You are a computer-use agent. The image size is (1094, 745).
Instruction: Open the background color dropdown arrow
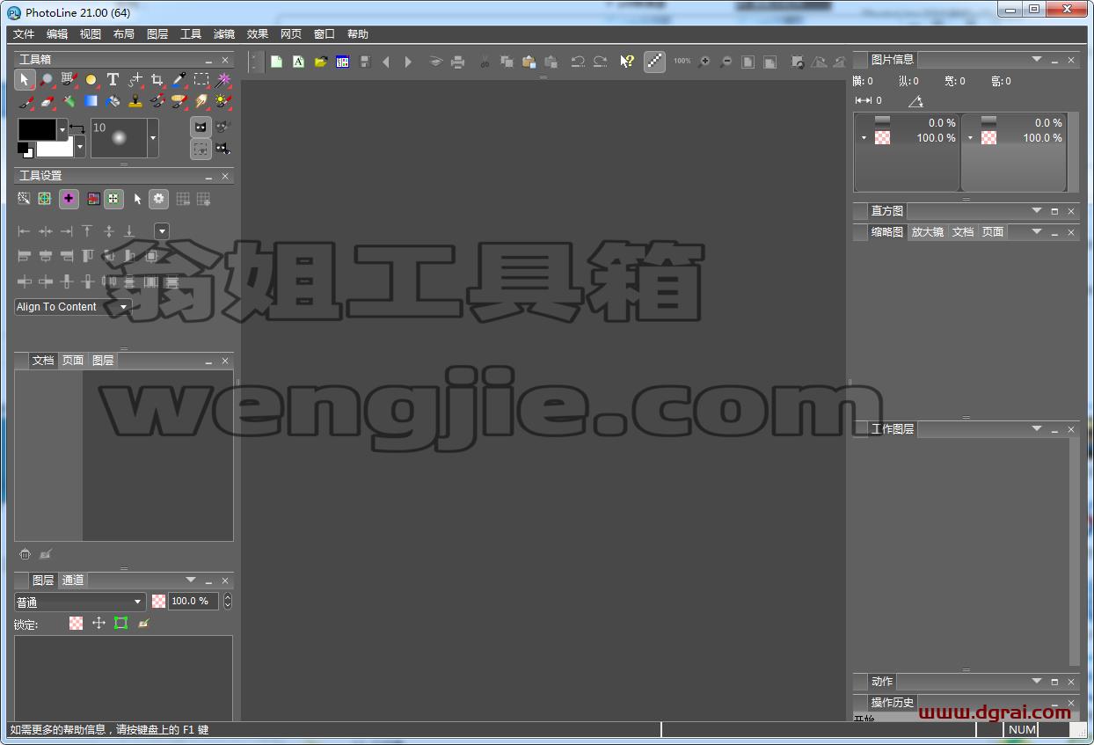point(80,148)
